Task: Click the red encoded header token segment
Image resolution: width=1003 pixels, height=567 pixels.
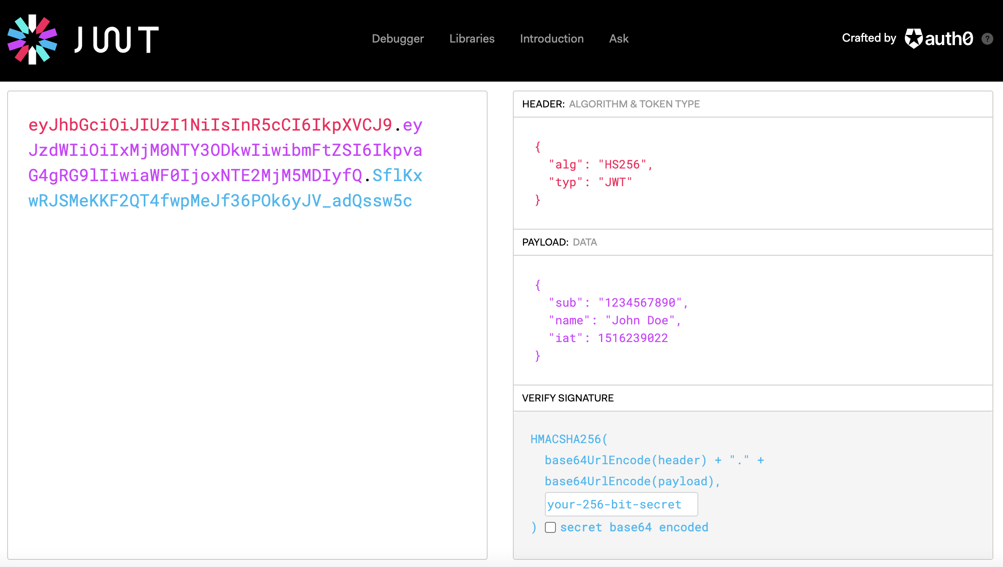Action: coord(210,125)
